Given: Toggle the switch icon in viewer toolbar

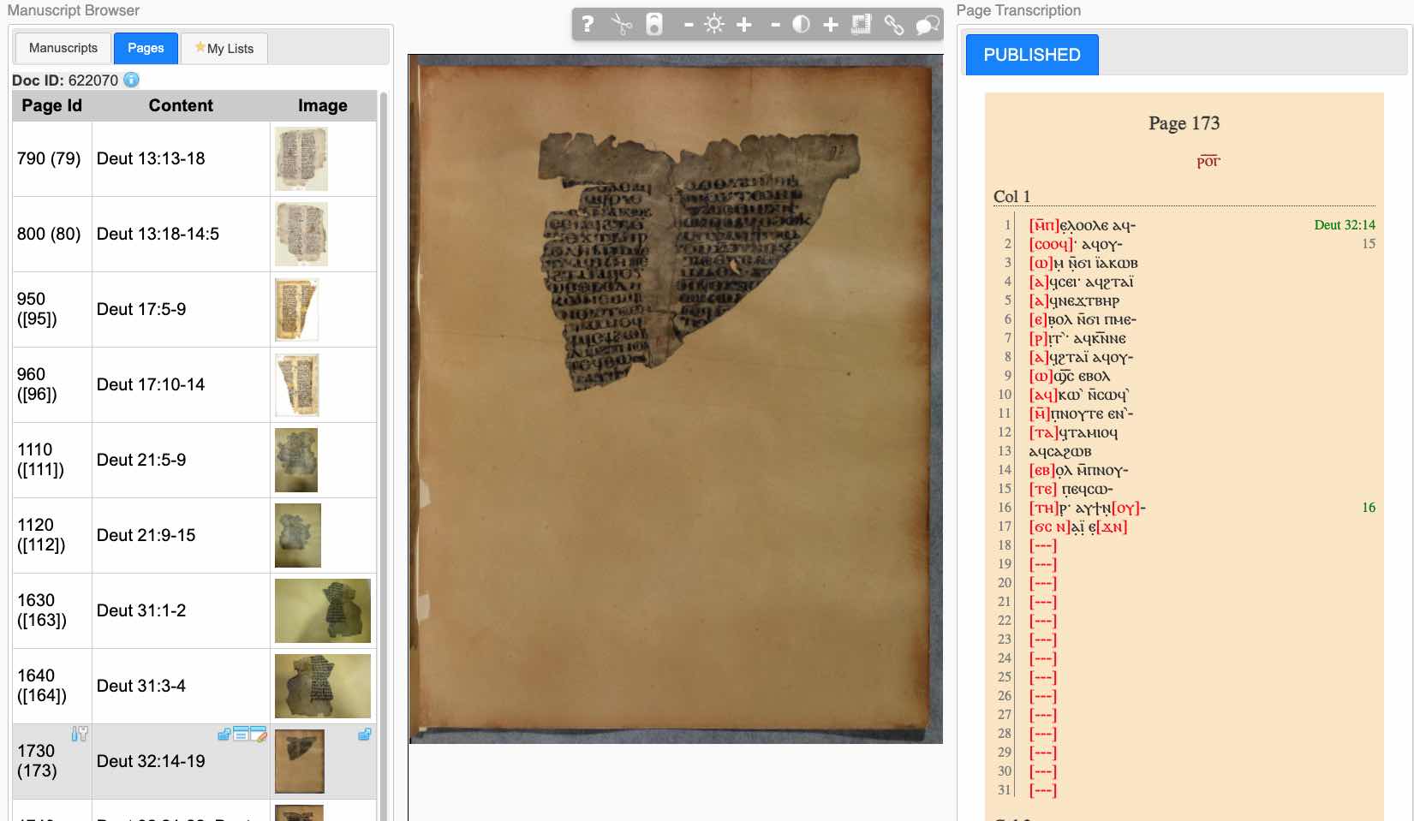Looking at the screenshot, I should click(654, 24).
